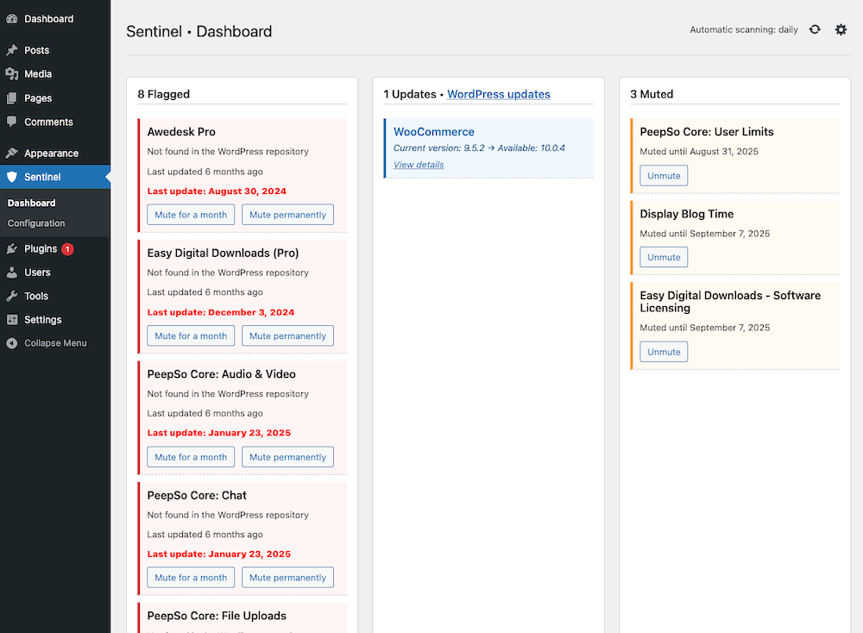The width and height of the screenshot is (863, 633).
Task: Open the Posts menu
Action: click(37, 50)
